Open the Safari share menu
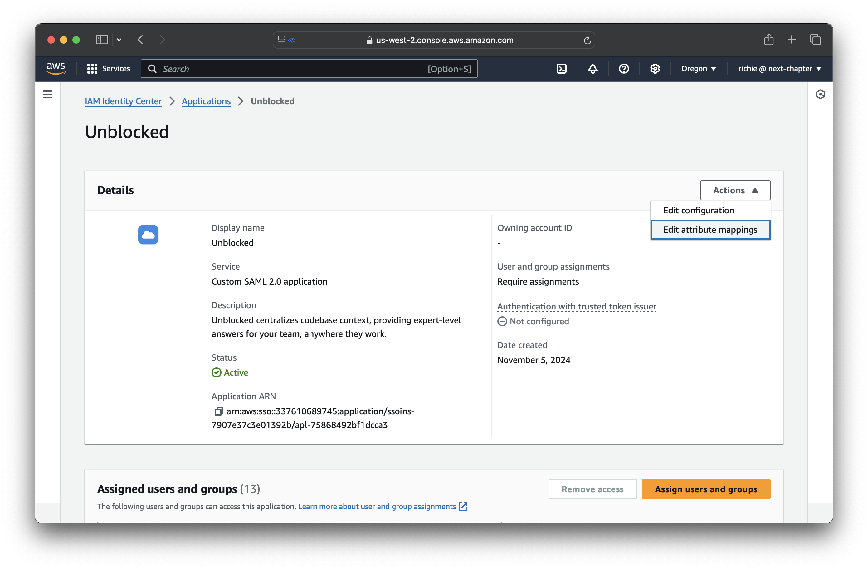This screenshot has height=569, width=868. tap(769, 39)
